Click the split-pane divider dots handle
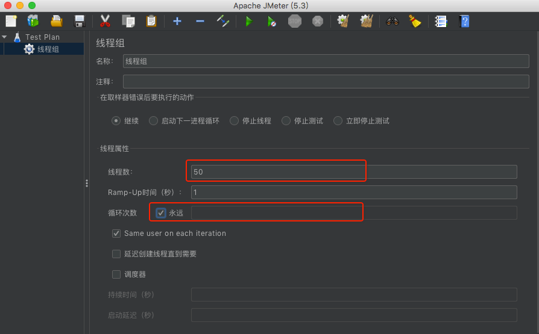539x334 pixels. click(87, 184)
